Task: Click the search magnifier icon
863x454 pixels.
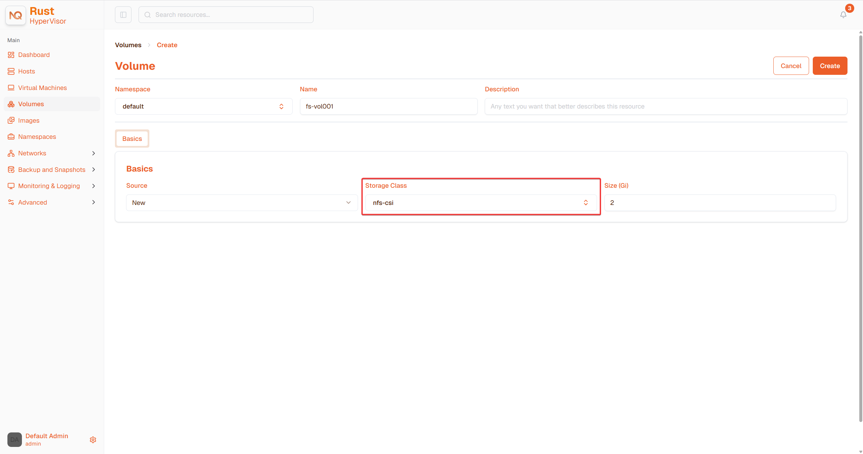Action: 148,15
